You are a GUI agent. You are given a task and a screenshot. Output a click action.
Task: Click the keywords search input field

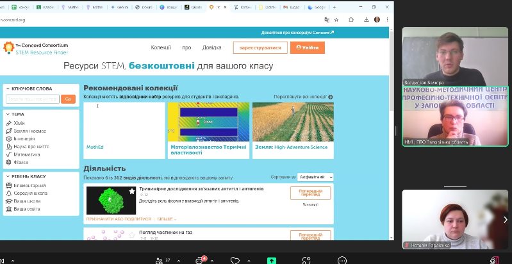pyautogui.click(x=32, y=99)
